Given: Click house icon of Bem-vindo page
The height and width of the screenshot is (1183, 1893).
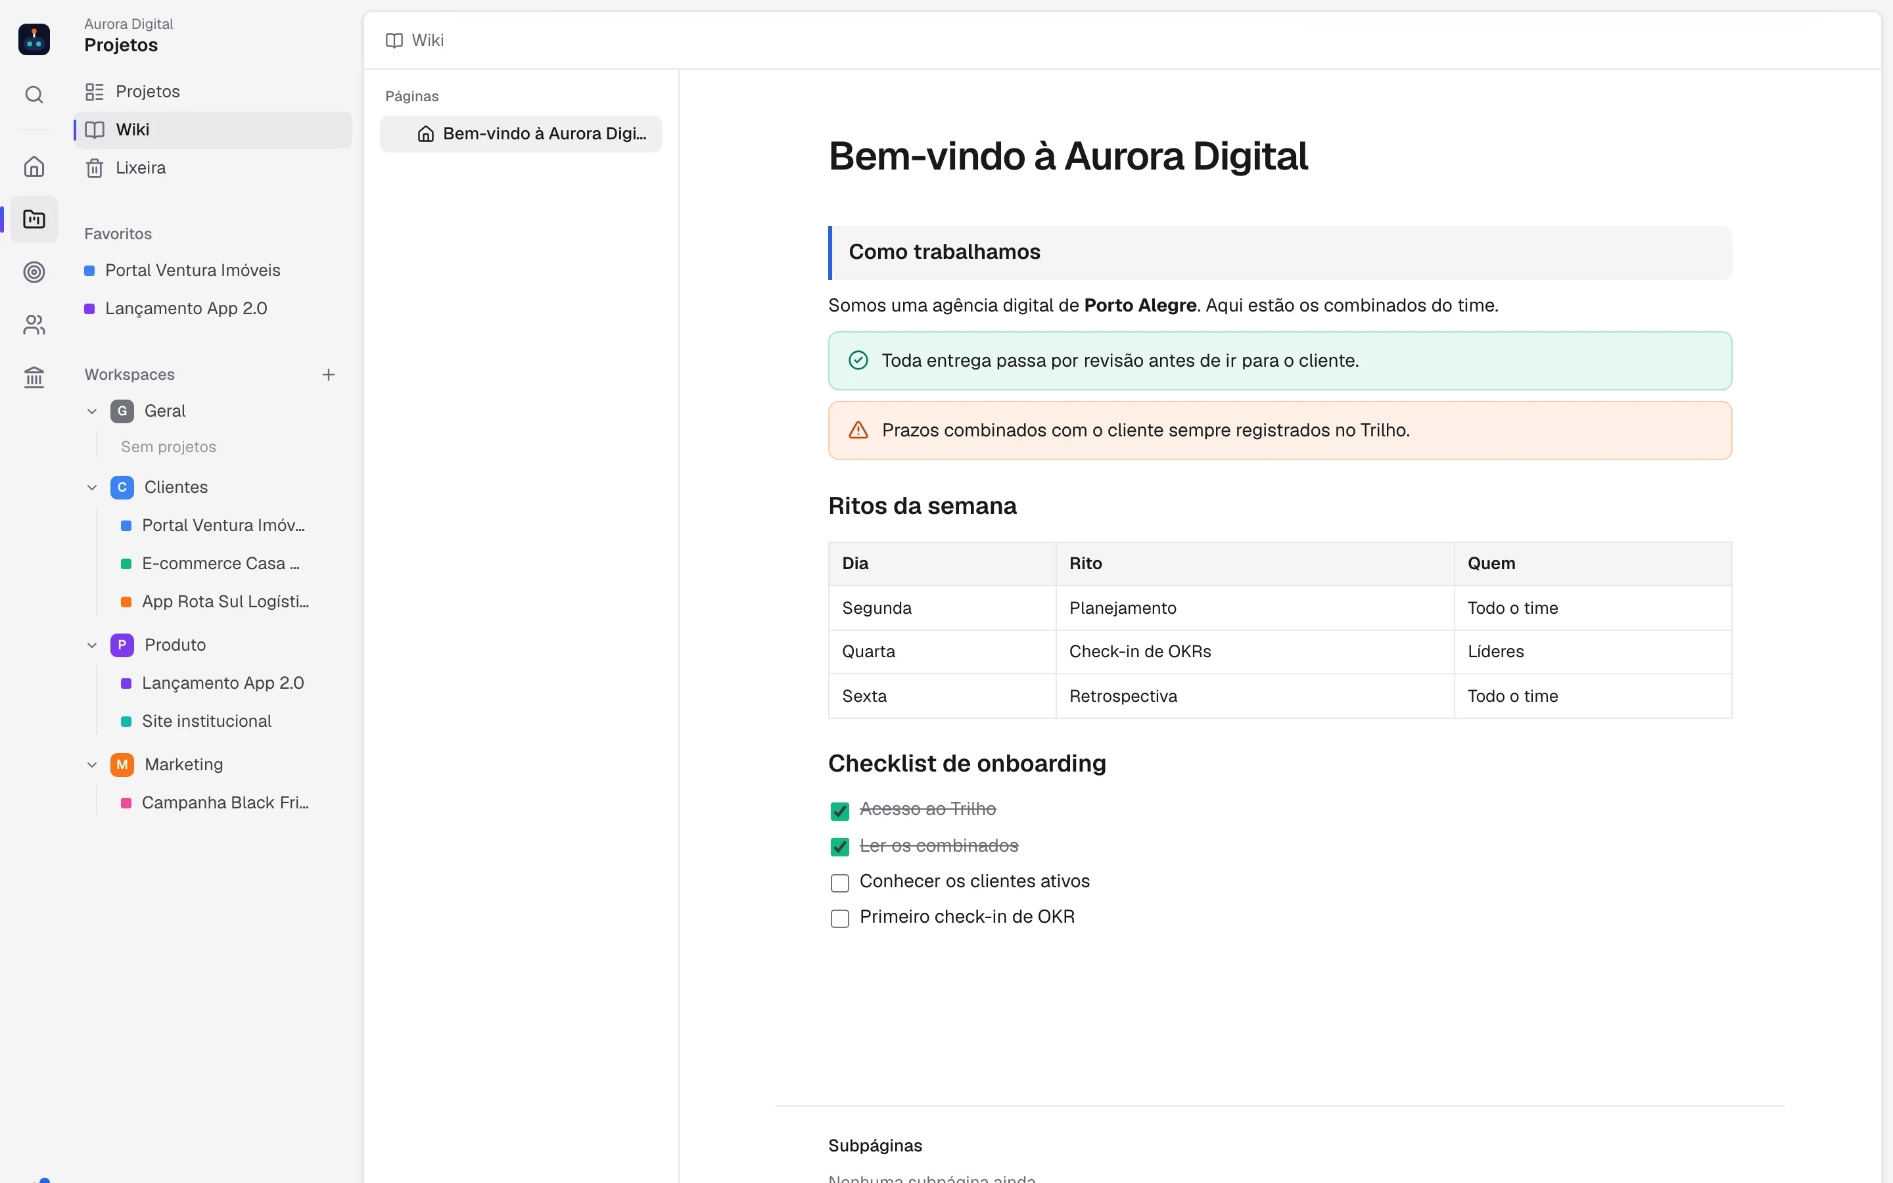Looking at the screenshot, I should click(x=425, y=134).
